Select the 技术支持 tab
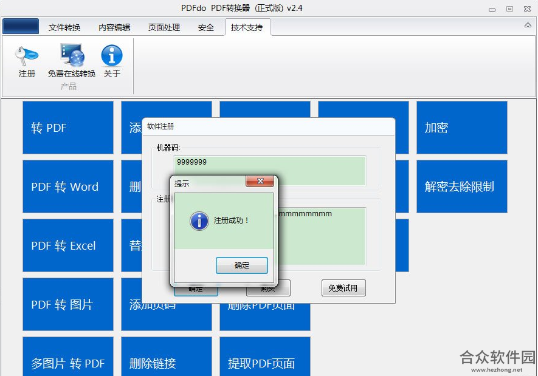This screenshot has width=538, height=376. tap(247, 27)
